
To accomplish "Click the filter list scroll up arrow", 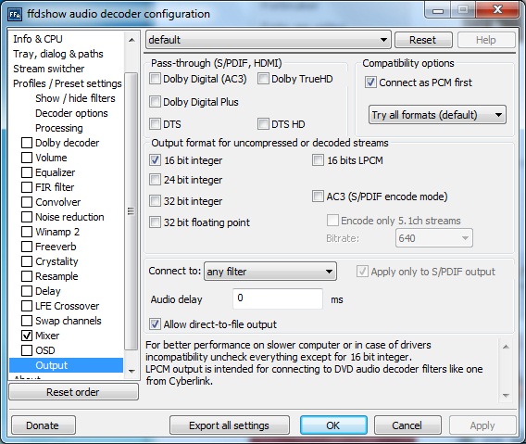I will (131, 40).
